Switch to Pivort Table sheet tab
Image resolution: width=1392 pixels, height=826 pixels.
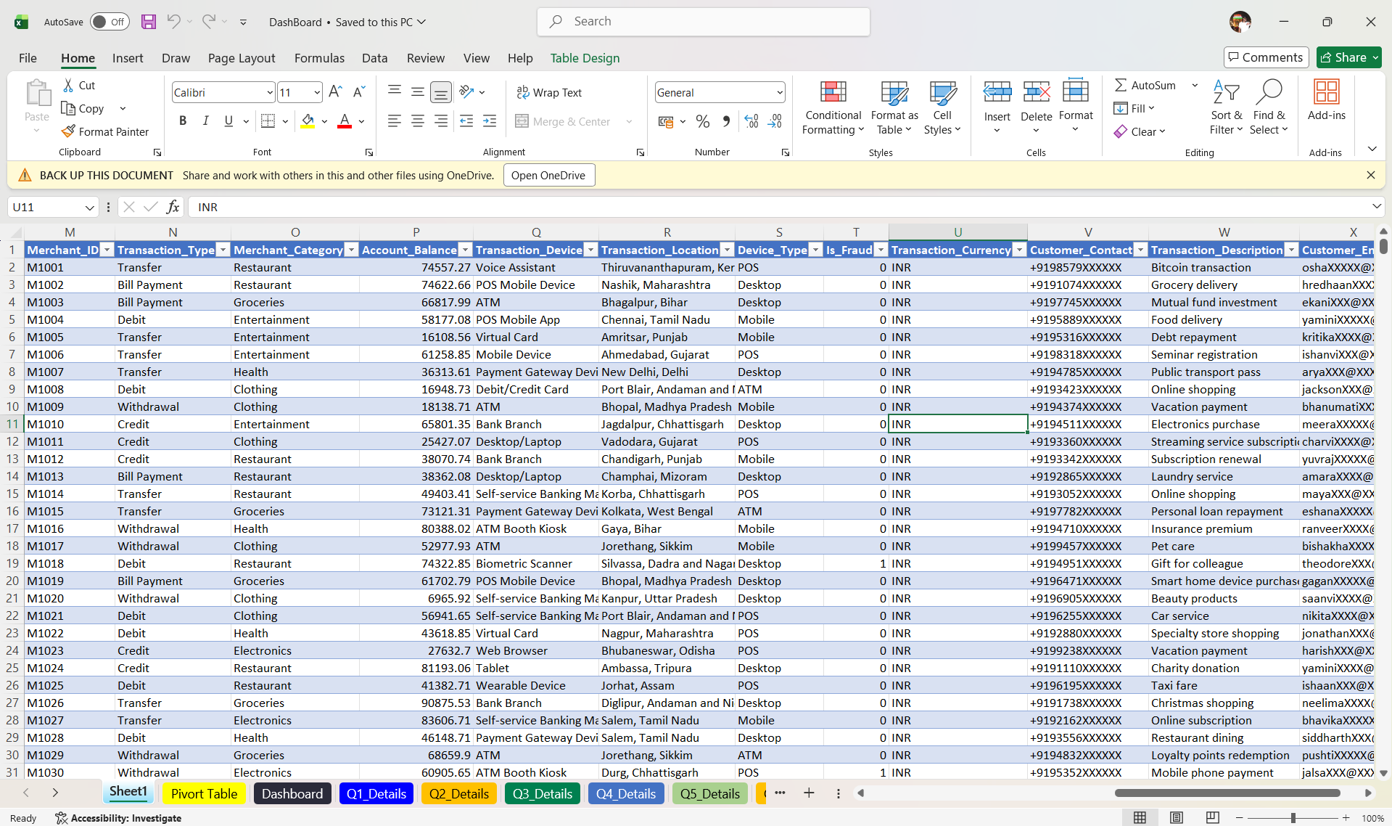point(204,793)
